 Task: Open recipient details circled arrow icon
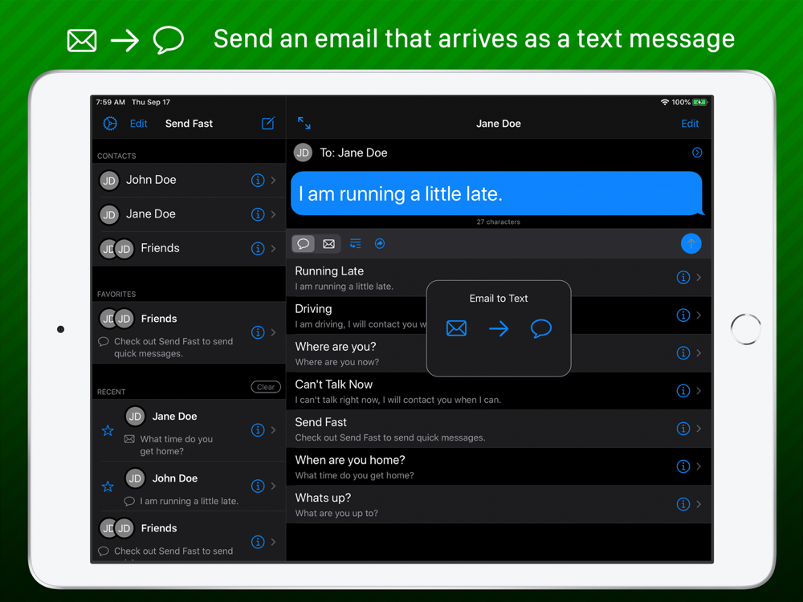click(x=697, y=153)
